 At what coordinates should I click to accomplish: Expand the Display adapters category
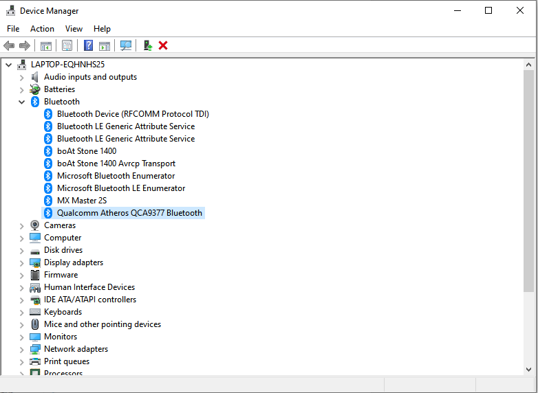[x=21, y=262]
